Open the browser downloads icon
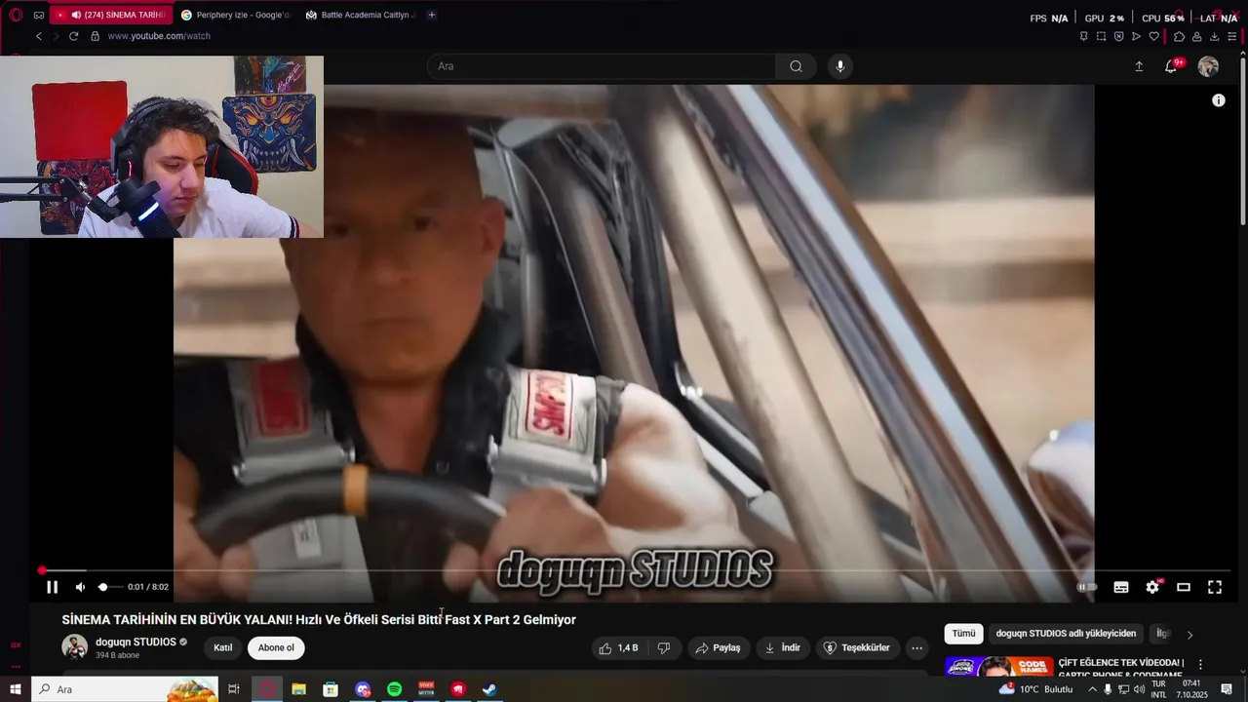 1214,36
